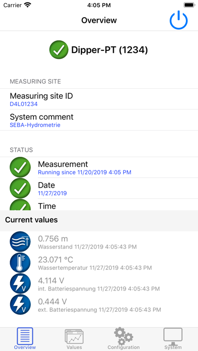
Task: Open the Values tab
Action: tap(74, 339)
